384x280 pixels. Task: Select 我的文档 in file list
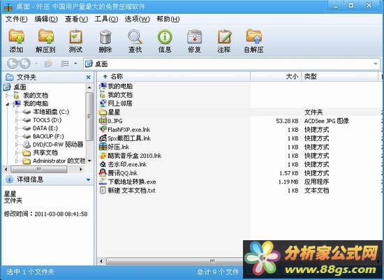[120, 95]
